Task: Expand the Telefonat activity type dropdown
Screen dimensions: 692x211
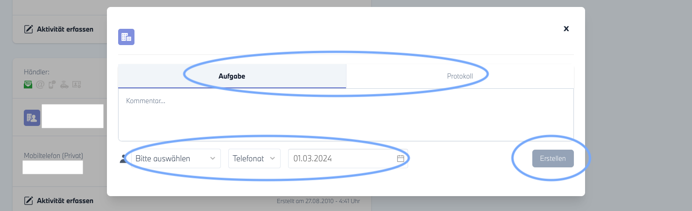Action: click(254, 158)
